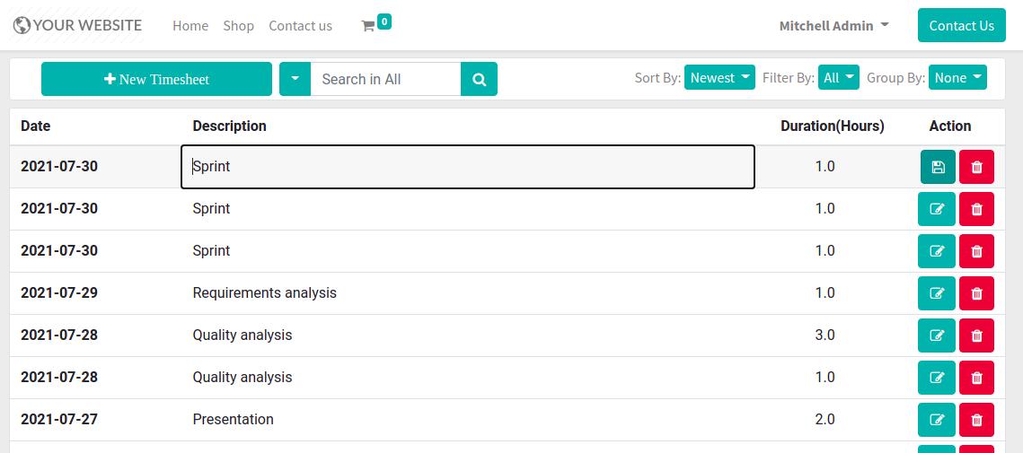Delete the Presentation timesheet entry
Image resolution: width=1023 pixels, height=453 pixels.
[x=976, y=420]
